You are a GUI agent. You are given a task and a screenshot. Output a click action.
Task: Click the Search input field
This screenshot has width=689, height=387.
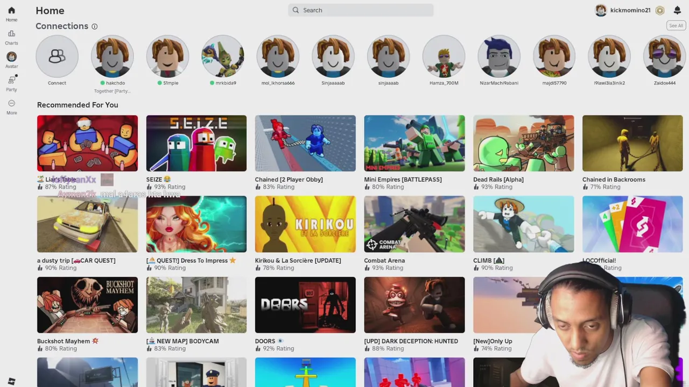[x=361, y=10]
